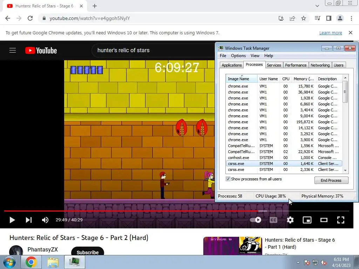Skip to next video
The width and height of the screenshot is (359, 269).
[x=29, y=220]
